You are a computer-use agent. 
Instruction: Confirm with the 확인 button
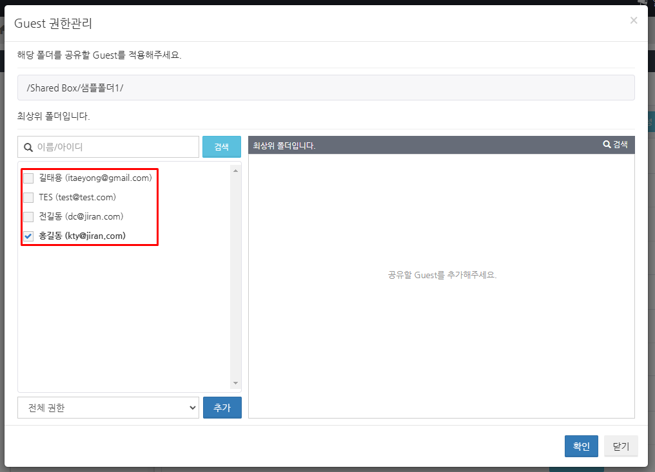point(581,446)
